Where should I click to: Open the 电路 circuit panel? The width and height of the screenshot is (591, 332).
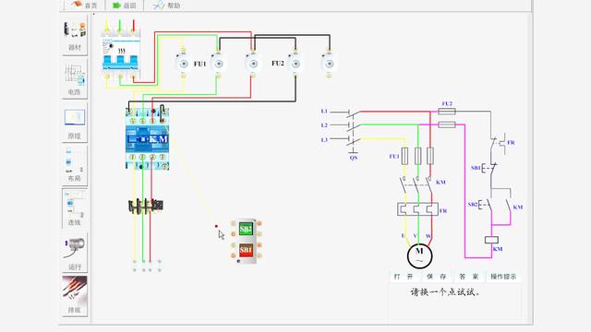(75, 79)
